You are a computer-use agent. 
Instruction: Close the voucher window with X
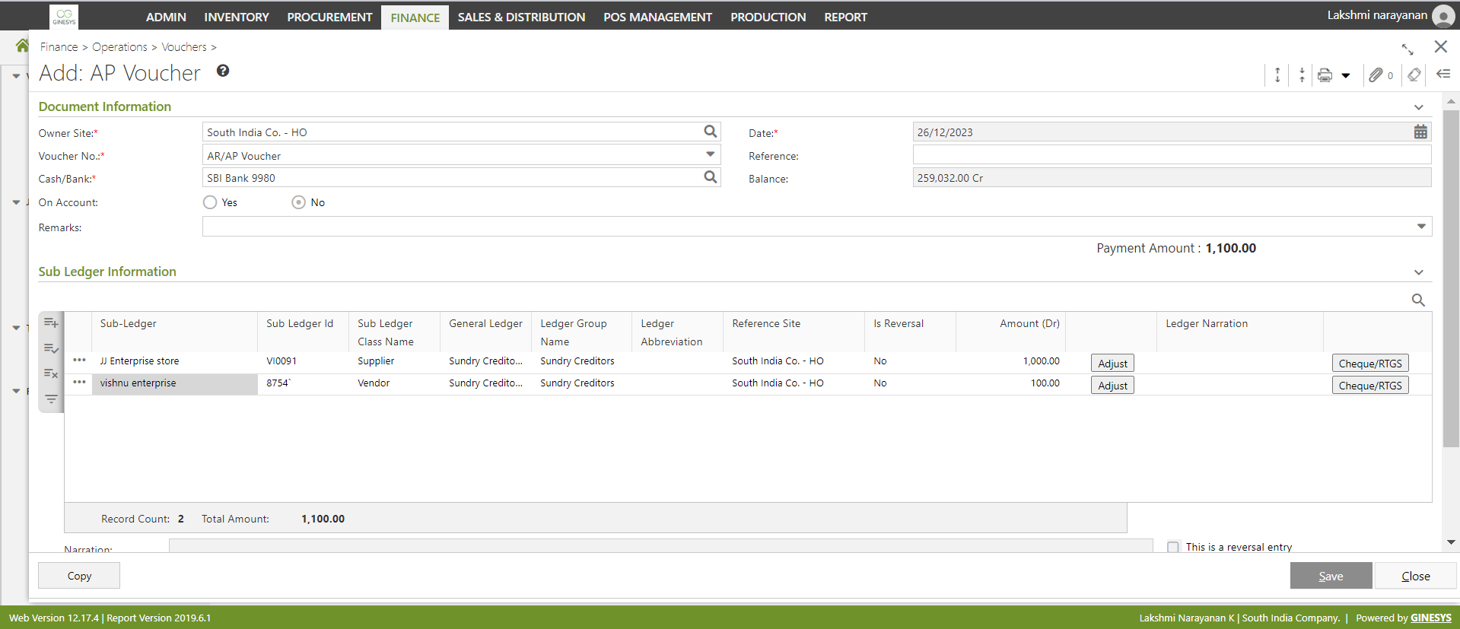tap(1440, 46)
